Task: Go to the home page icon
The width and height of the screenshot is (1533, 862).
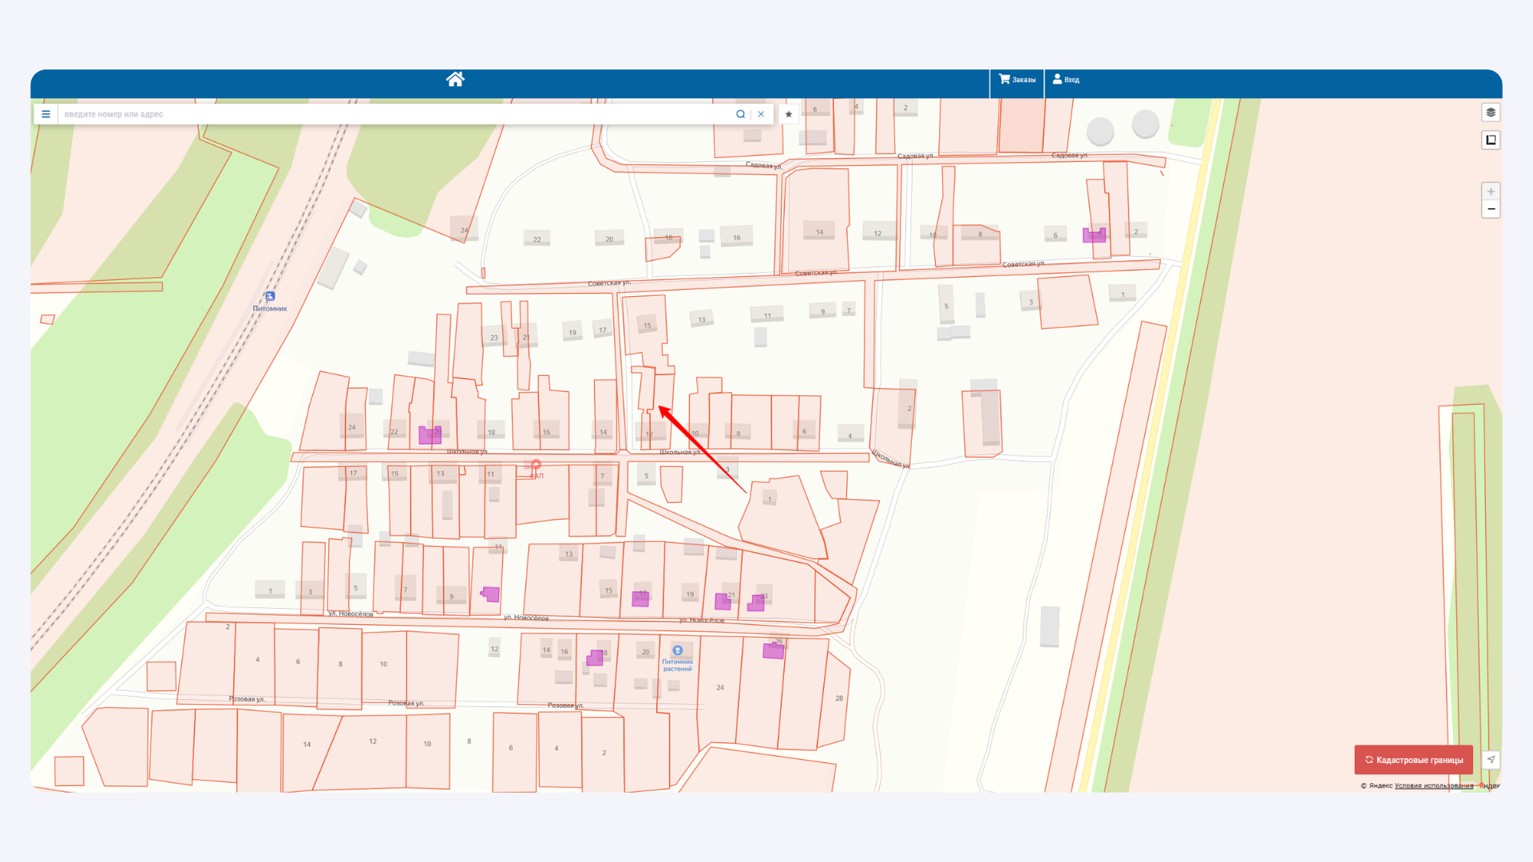Action: pyautogui.click(x=455, y=79)
